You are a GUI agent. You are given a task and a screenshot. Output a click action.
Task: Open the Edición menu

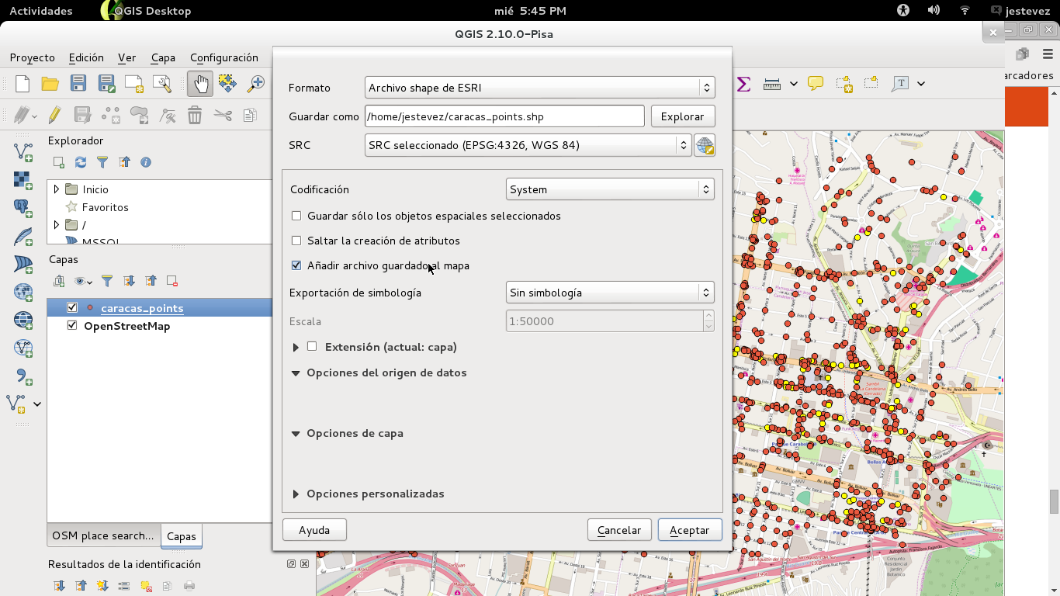click(86, 57)
